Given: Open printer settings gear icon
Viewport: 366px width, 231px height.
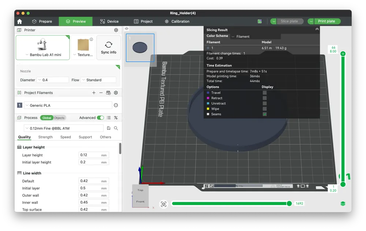Looking at the screenshot, I should point(116,30).
